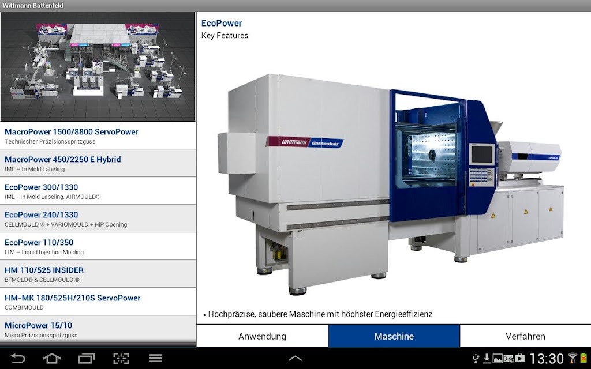Open the recent apps icon
Screen dimensions: 591x369
[87, 358]
